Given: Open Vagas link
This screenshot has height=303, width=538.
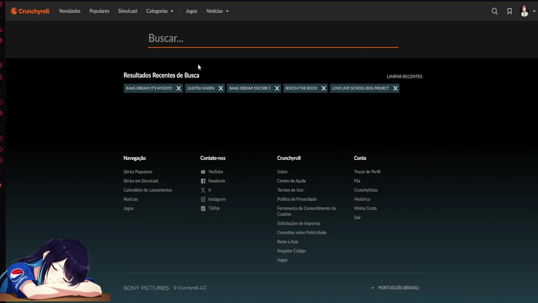Looking at the screenshot, I should (282, 260).
